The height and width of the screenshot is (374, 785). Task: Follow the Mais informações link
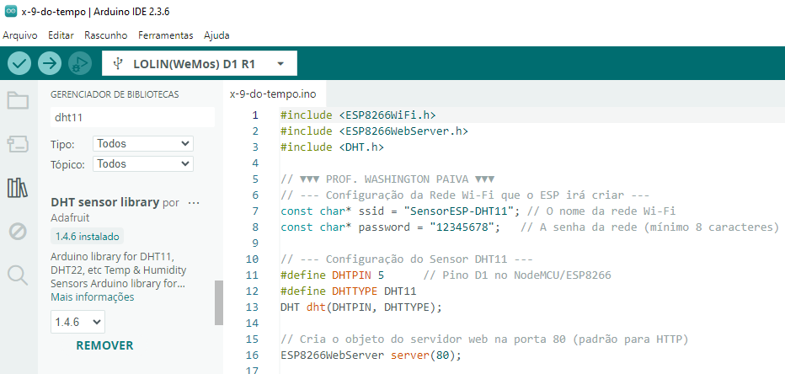(93, 297)
